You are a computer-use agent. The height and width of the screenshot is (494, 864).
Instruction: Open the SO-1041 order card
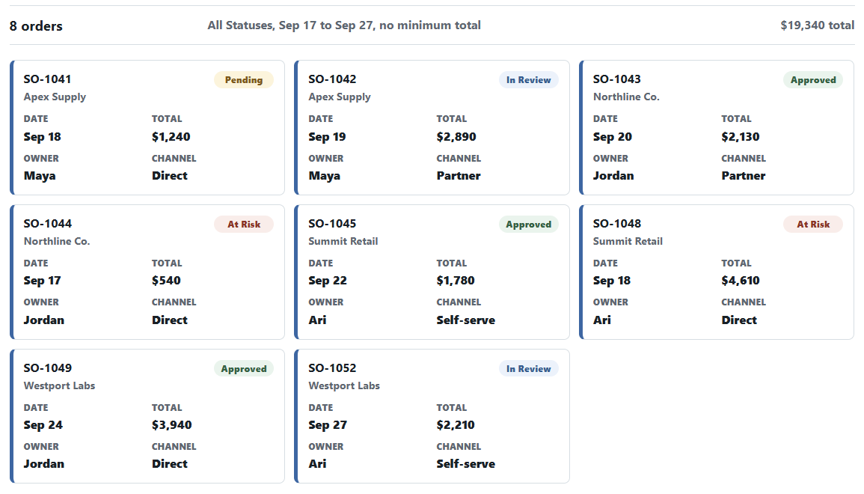(147, 127)
